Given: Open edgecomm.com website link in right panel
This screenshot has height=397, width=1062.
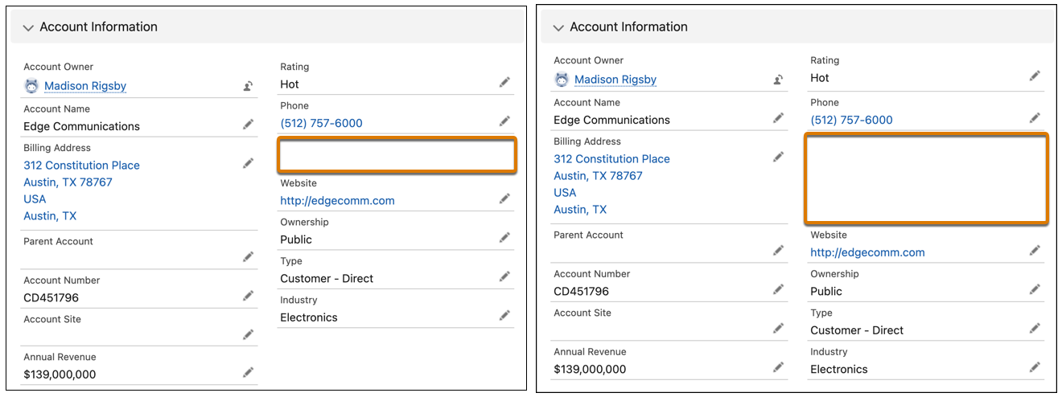Looking at the screenshot, I should pyautogui.click(x=867, y=252).
